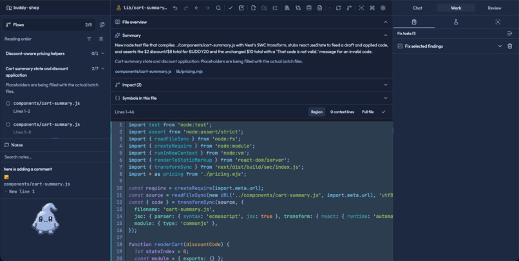Navigate back with the left arrow icon
This screenshot has width=519, height=261.
(x=196, y=8)
